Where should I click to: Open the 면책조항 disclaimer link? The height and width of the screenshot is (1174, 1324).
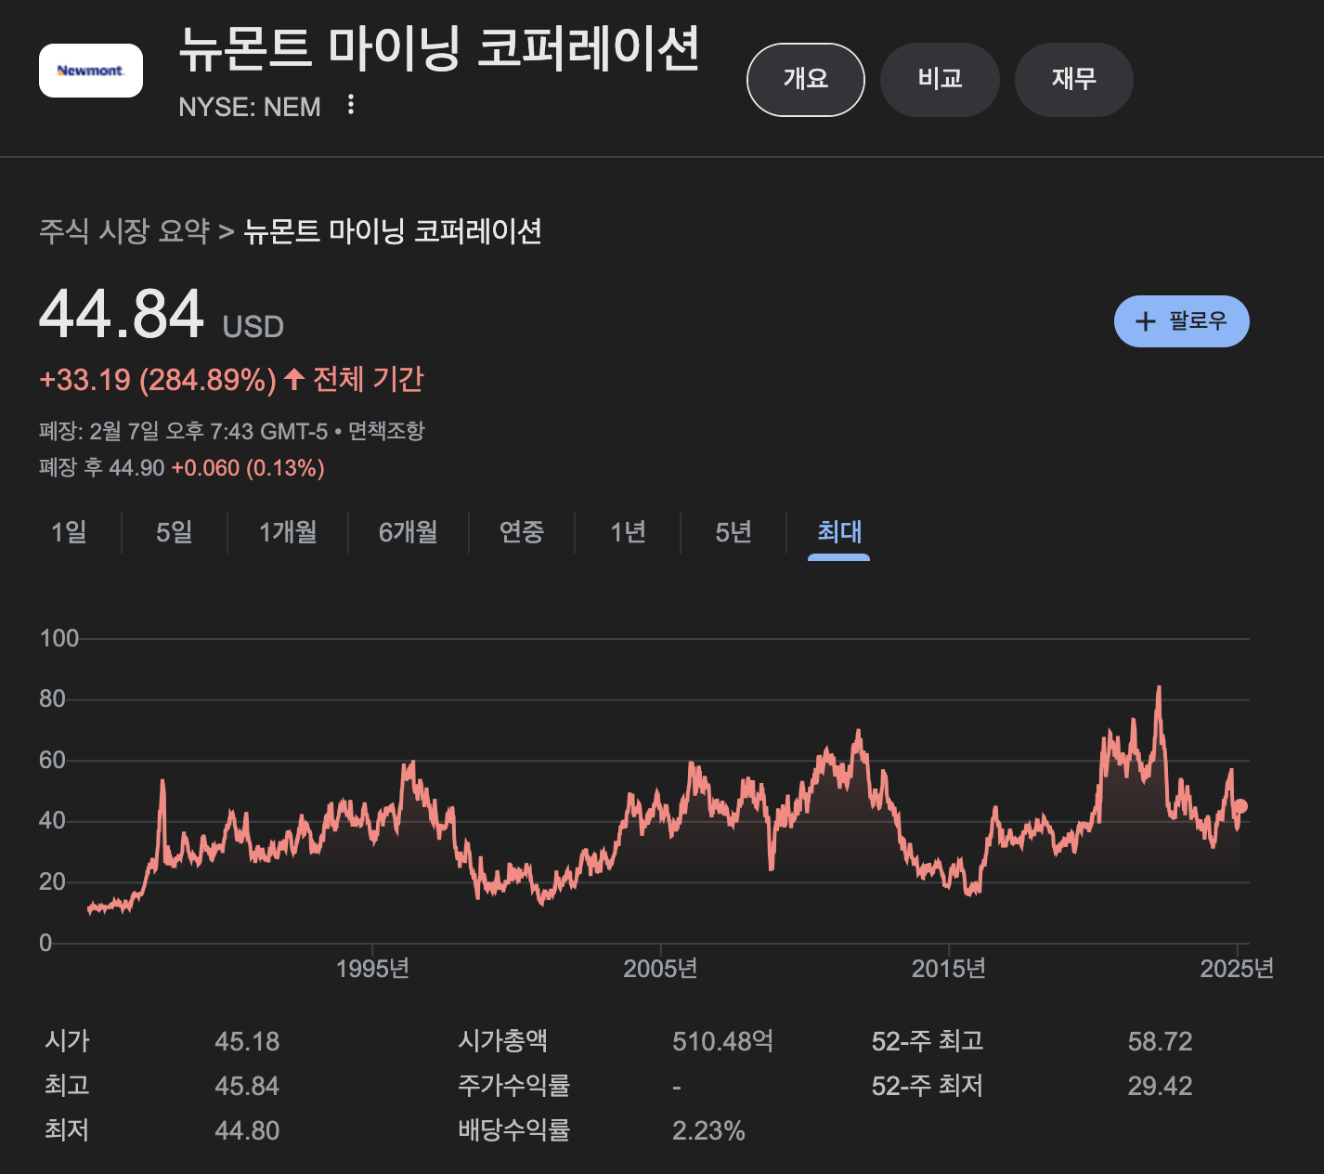(386, 431)
